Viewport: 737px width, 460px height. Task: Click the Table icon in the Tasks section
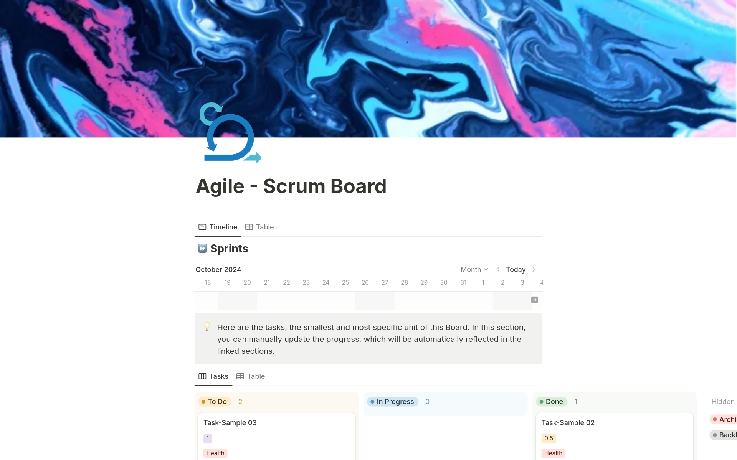tap(240, 376)
